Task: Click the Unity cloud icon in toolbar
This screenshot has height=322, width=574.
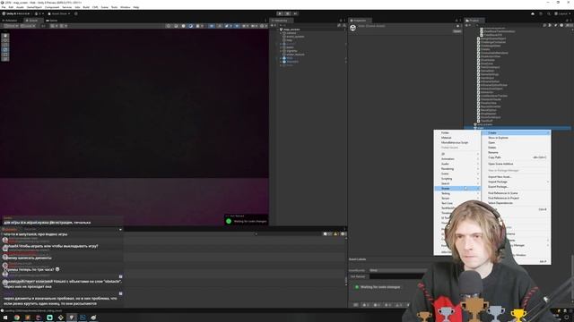Action: (533, 14)
